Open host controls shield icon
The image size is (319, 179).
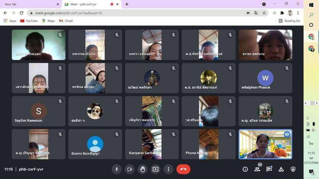[x=293, y=169]
